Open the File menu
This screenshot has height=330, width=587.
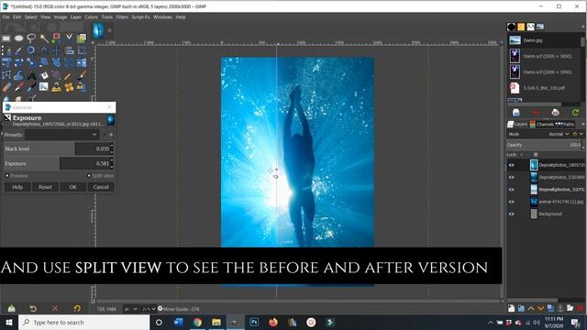[x=6, y=17]
